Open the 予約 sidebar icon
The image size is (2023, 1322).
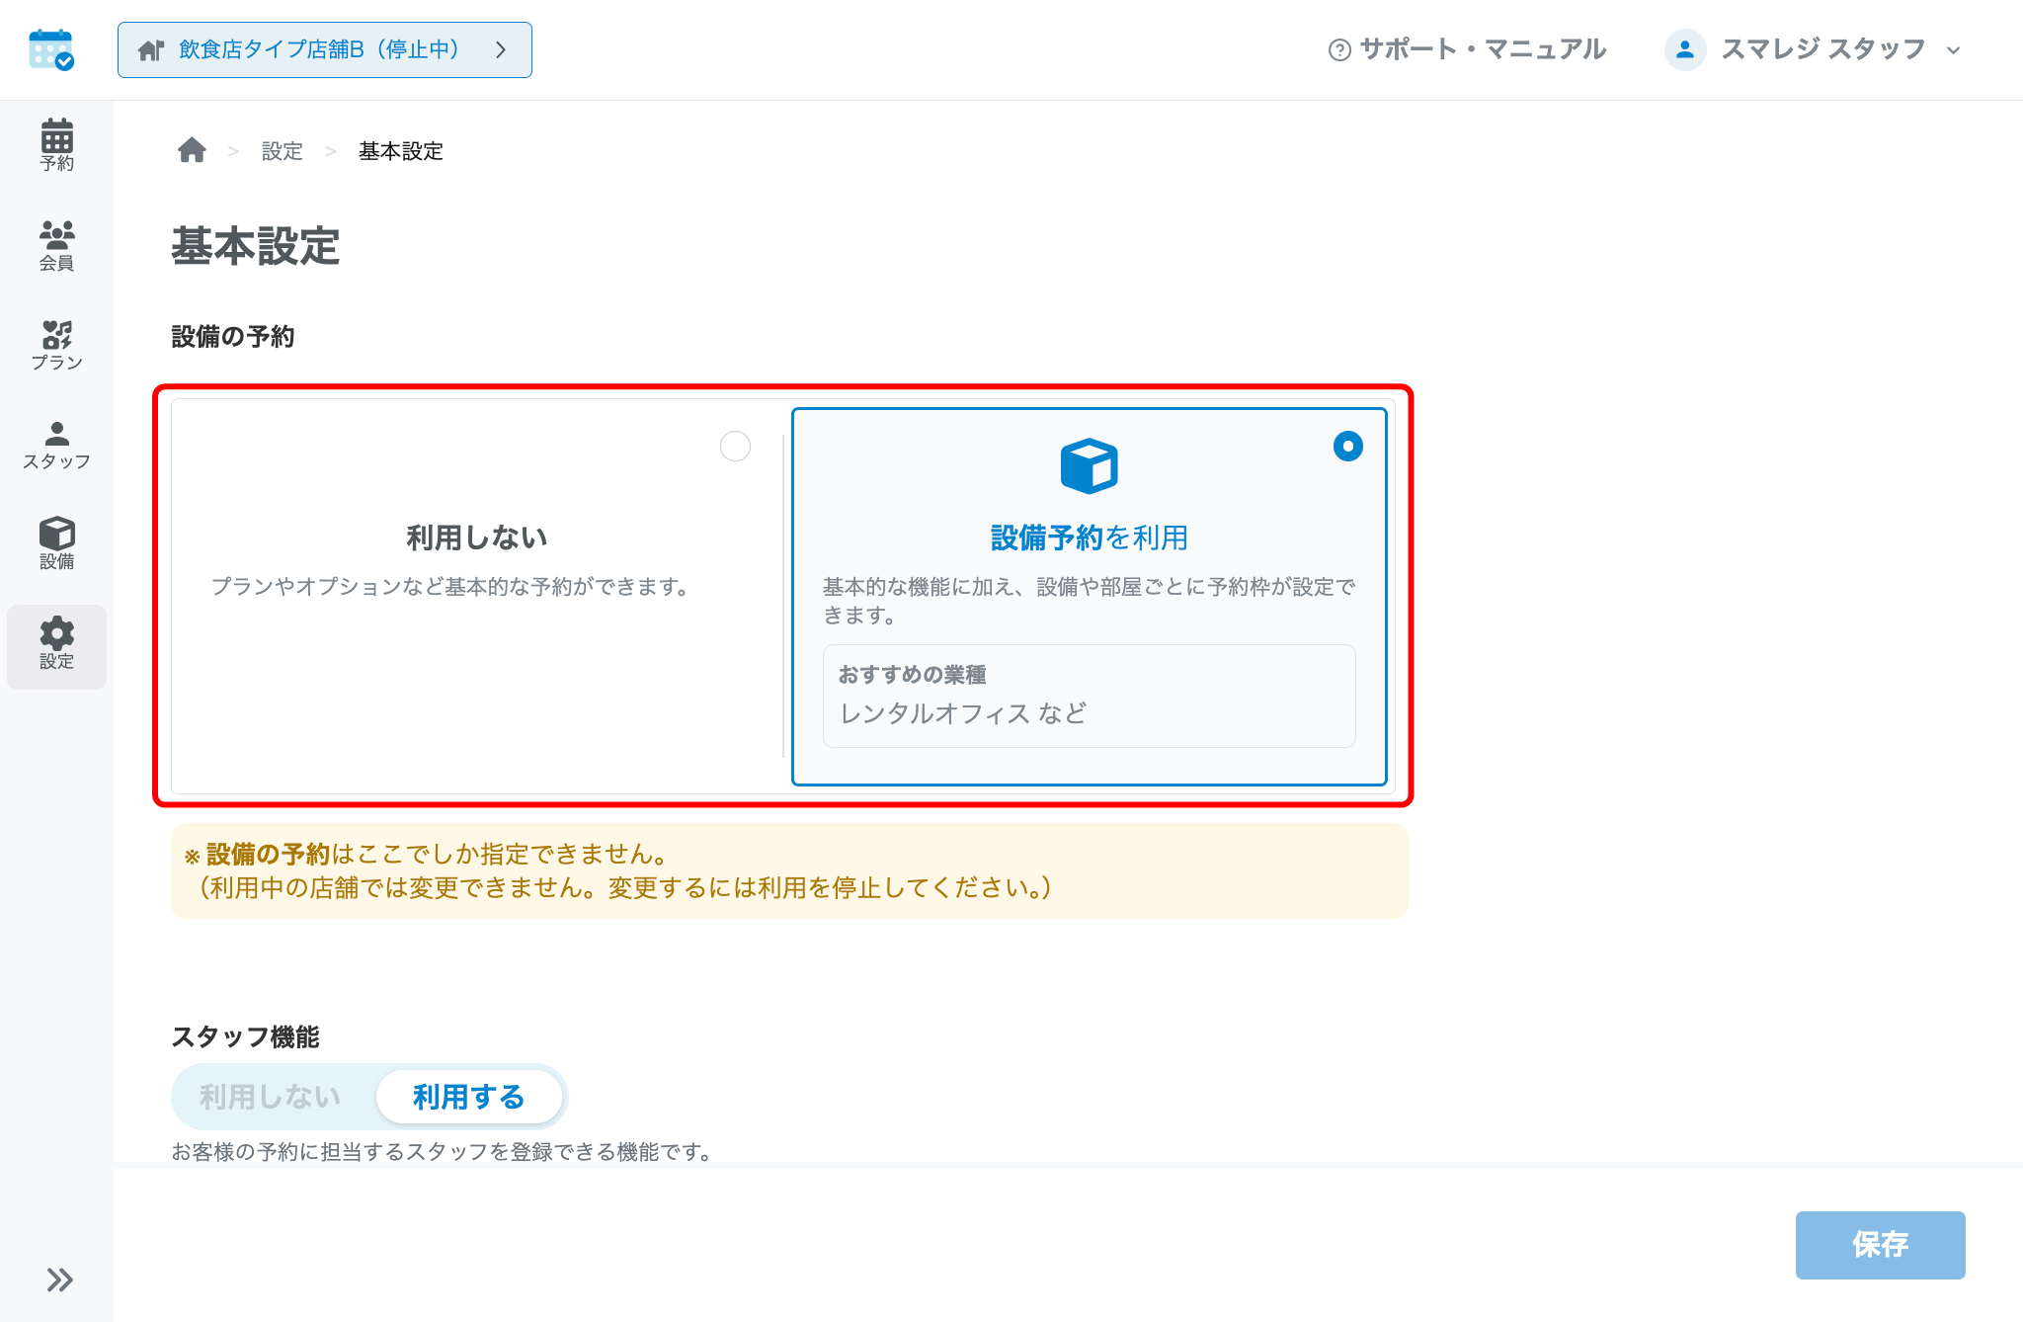[56, 145]
